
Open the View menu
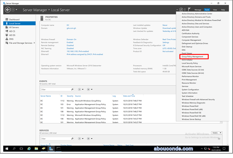point(215,10)
